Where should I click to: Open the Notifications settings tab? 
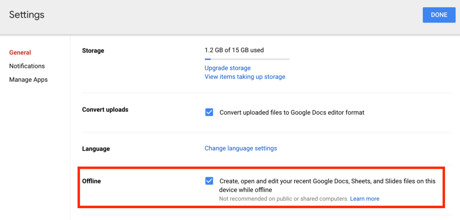[27, 66]
